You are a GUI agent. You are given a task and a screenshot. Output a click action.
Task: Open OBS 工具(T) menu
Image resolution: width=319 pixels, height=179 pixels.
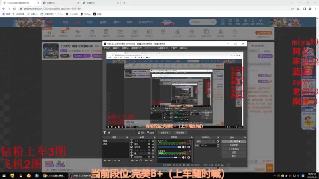click(x=174, y=48)
